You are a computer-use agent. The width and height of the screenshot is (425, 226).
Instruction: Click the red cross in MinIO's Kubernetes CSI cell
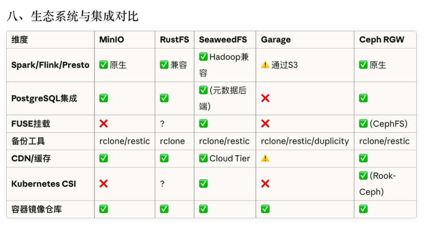(x=103, y=184)
